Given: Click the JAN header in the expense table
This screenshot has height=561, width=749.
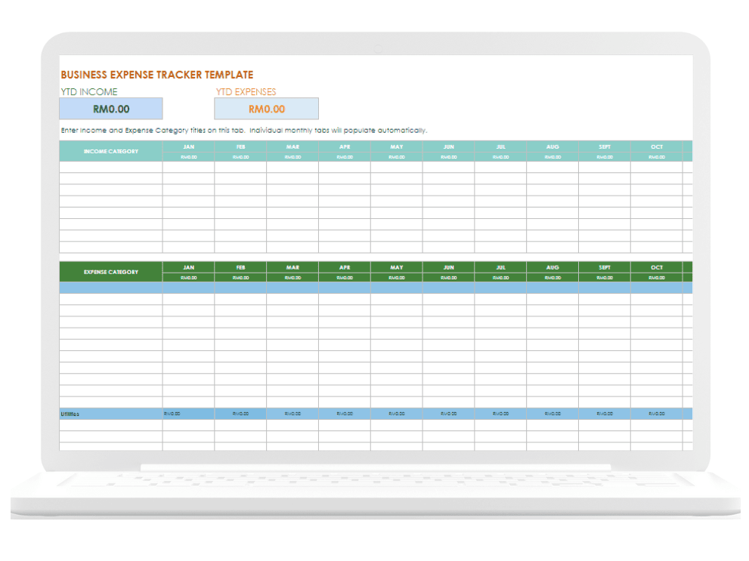Looking at the screenshot, I should pyautogui.click(x=189, y=267).
